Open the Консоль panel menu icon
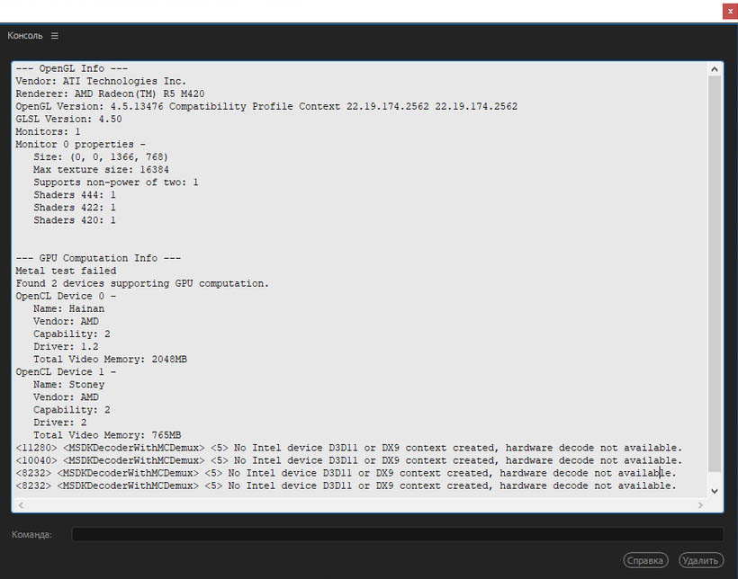The height and width of the screenshot is (579, 738). 55,36
